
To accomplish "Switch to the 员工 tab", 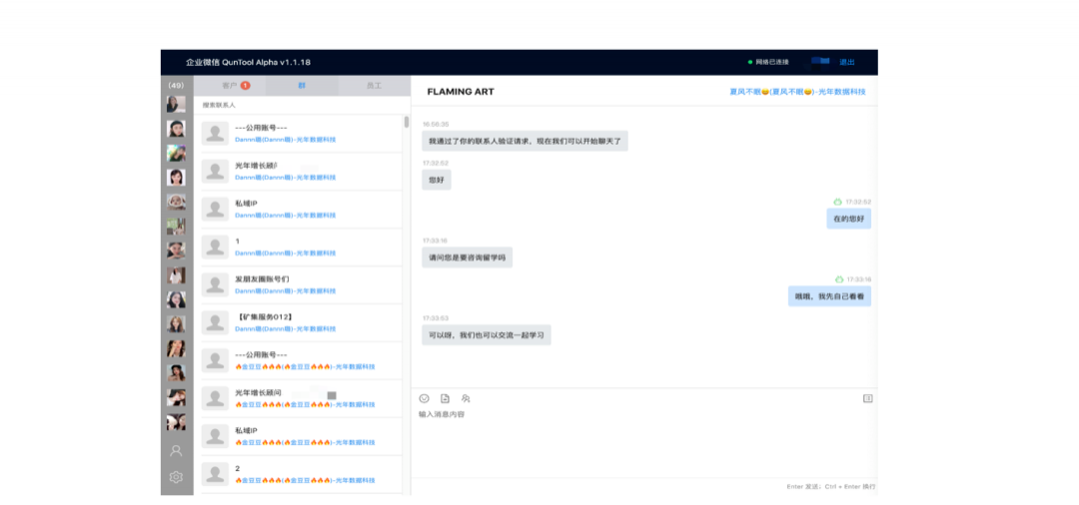I will [x=374, y=86].
